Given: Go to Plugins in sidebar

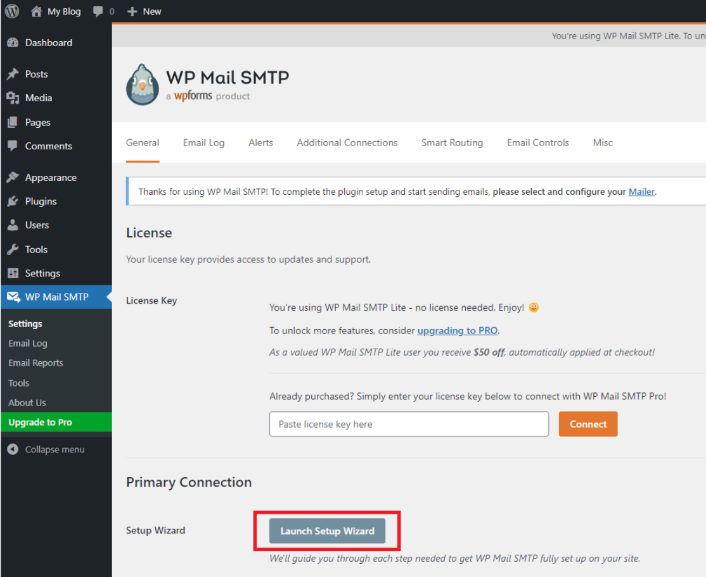Looking at the screenshot, I should coord(41,201).
